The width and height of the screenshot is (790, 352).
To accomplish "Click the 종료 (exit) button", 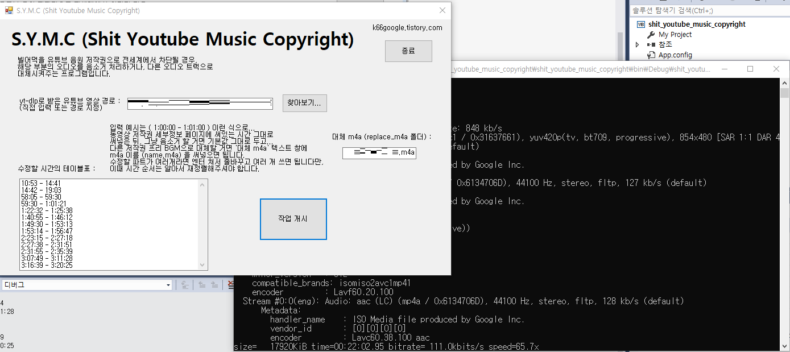I will pyautogui.click(x=408, y=51).
